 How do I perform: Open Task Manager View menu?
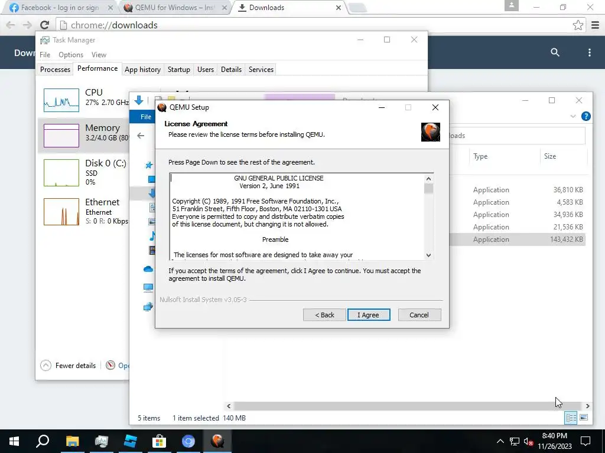[99, 55]
